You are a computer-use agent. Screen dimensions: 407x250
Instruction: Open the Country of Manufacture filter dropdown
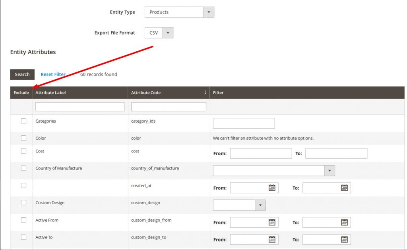click(329, 170)
